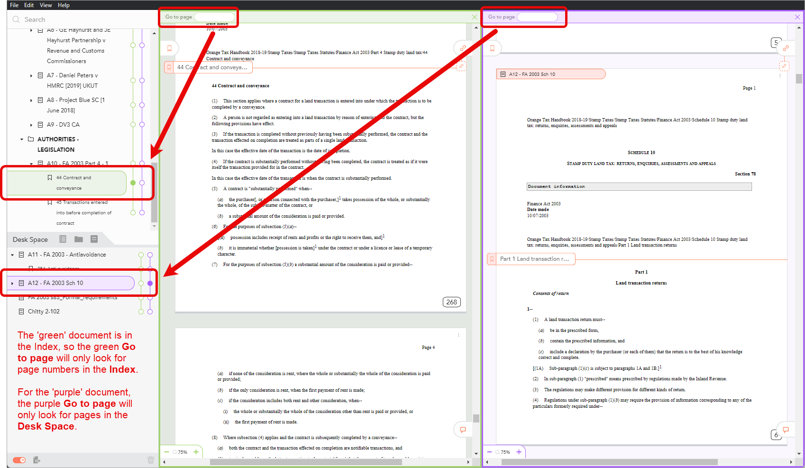Viewport: 805px width, 468px height.
Task: Close the purple document pane
Action: click(x=797, y=17)
